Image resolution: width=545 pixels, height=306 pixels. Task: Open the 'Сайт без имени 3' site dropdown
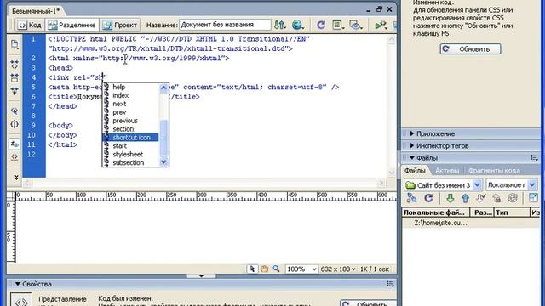coord(443,185)
